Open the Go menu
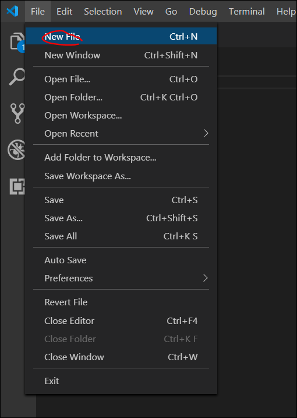297x418 pixels. 171,12
